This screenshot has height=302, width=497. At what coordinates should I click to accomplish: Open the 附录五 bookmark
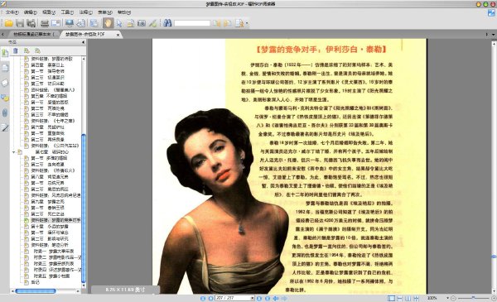(x=52, y=276)
